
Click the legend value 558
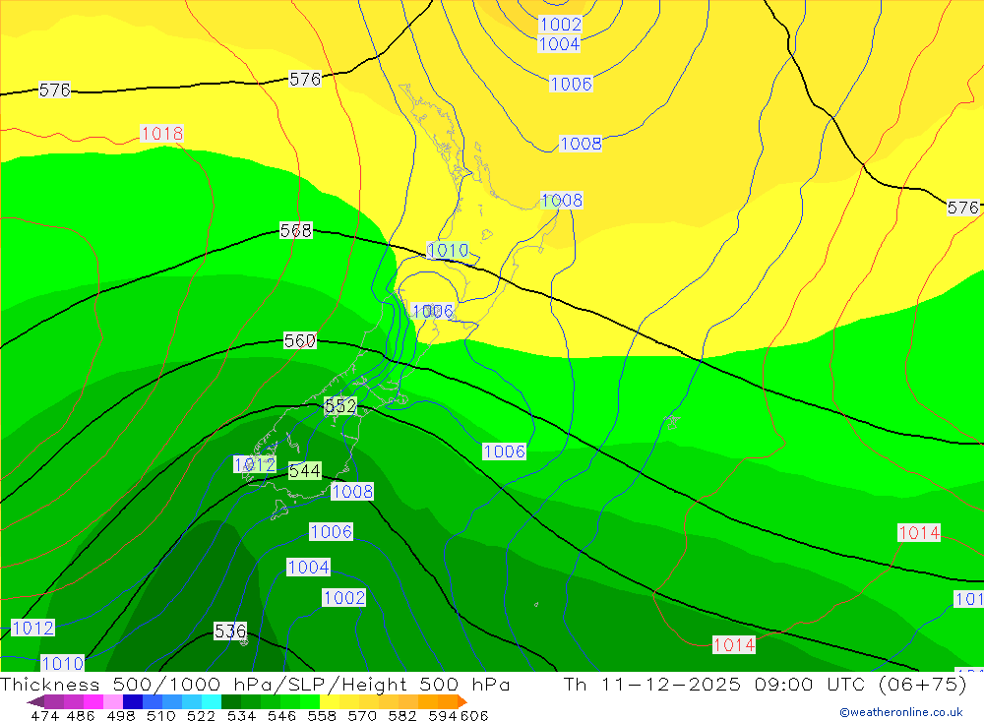(x=322, y=715)
